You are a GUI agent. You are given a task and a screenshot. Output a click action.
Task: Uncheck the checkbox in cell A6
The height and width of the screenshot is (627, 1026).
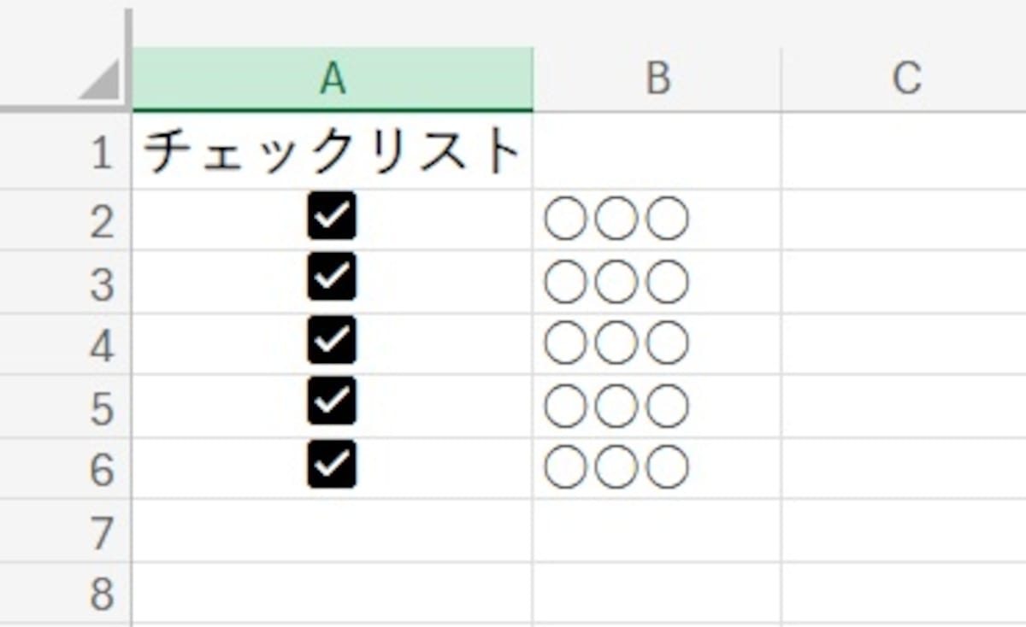point(331,461)
